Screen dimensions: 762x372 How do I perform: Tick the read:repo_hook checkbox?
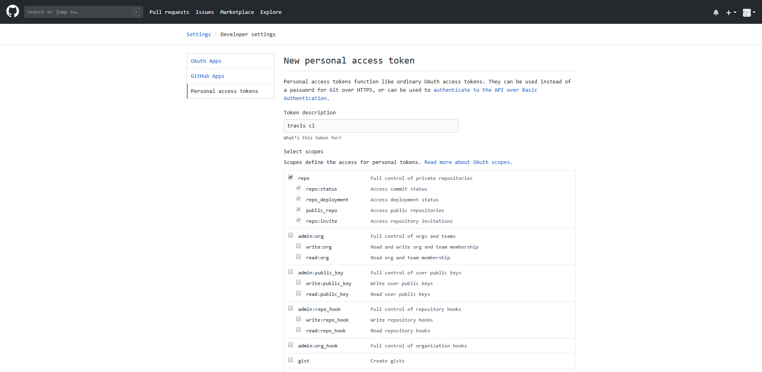298,330
